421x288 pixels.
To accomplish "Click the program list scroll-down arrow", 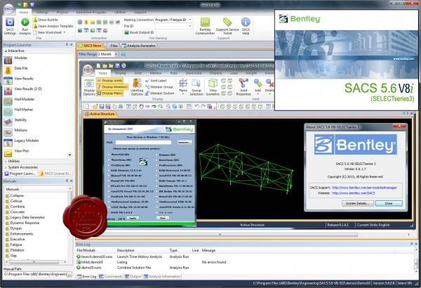I will coord(69,155).
